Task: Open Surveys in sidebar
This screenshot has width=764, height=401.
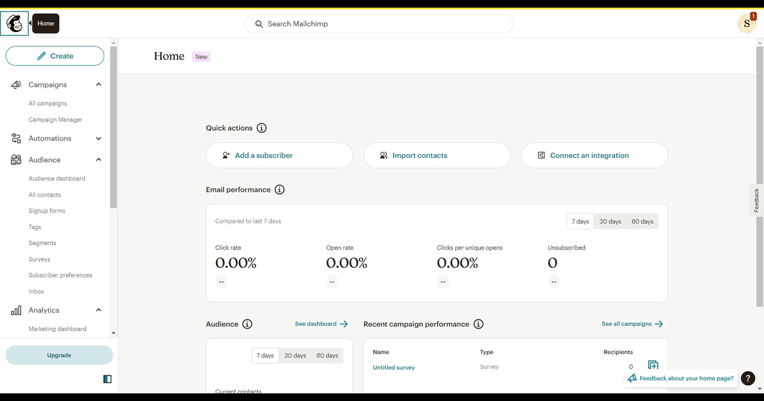Action: point(39,260)
